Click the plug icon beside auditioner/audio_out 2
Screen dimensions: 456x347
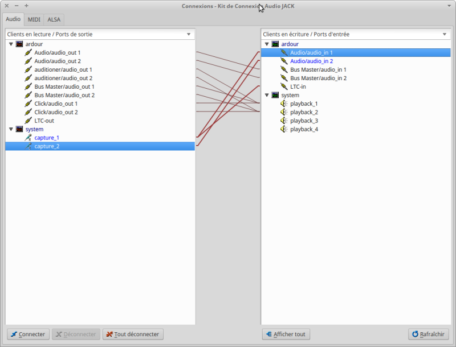[28, 78]
